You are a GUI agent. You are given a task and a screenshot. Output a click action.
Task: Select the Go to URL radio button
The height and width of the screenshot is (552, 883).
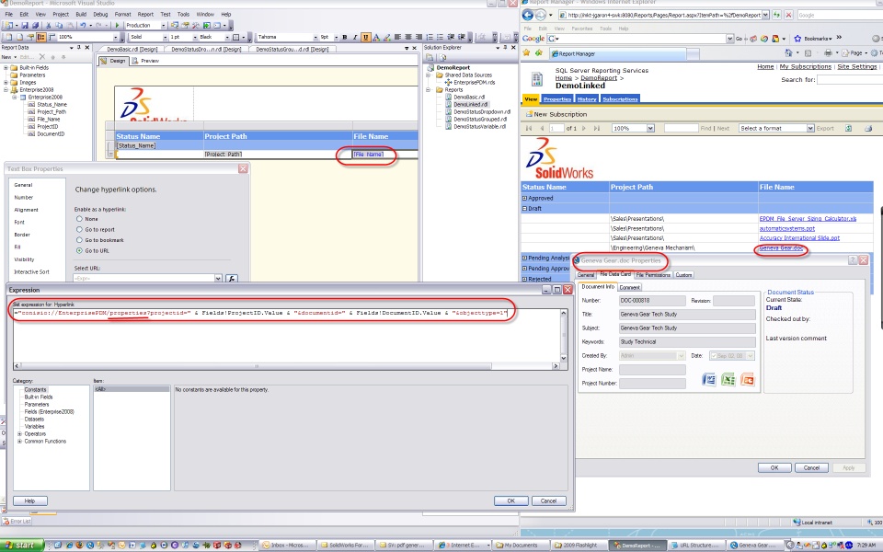point(79,250)
